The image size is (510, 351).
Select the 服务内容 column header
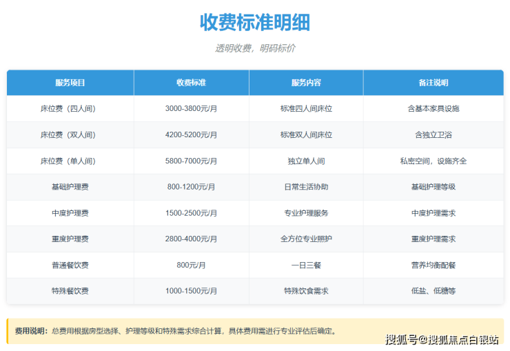click(x=306, y=83)
